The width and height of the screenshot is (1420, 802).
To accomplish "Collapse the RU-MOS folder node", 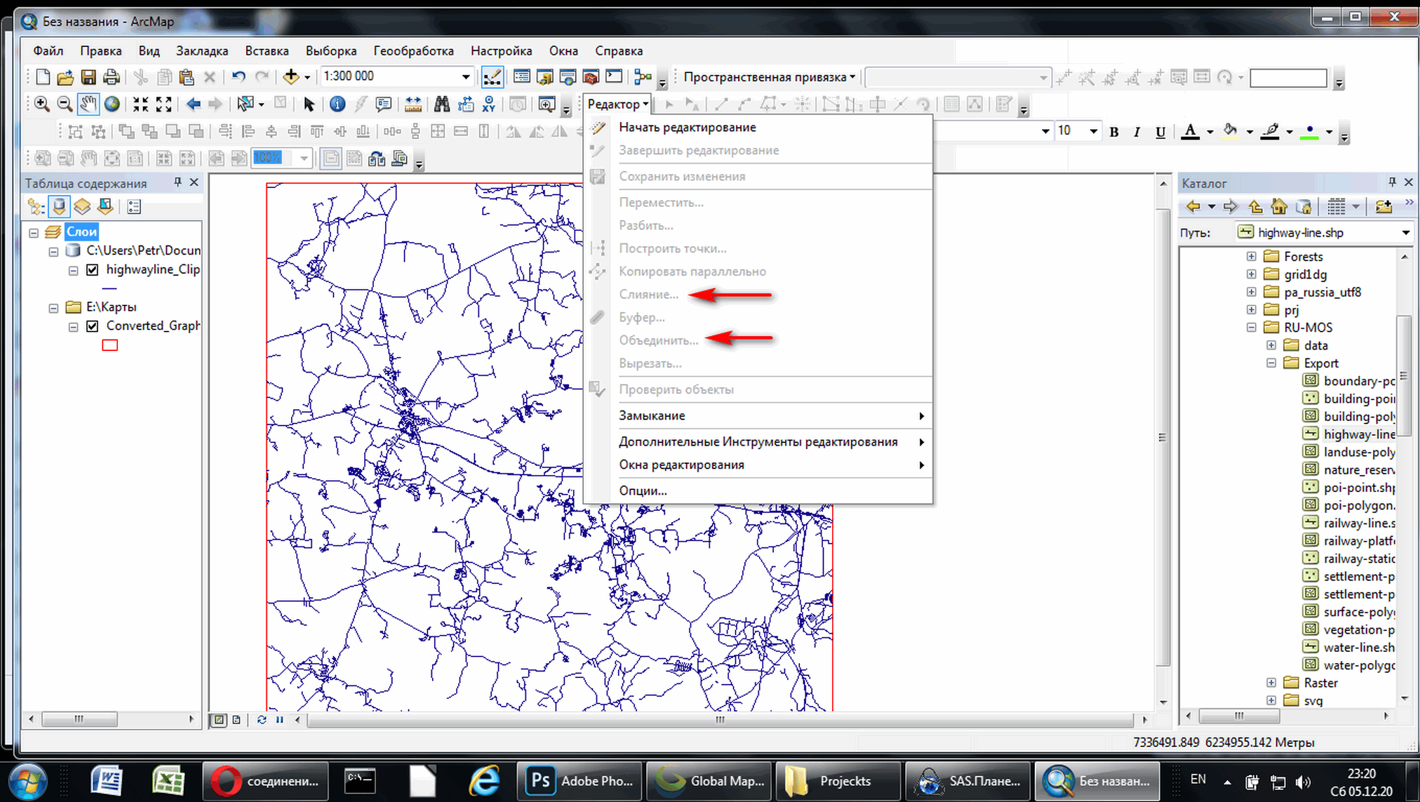I will pos(1251,328).
